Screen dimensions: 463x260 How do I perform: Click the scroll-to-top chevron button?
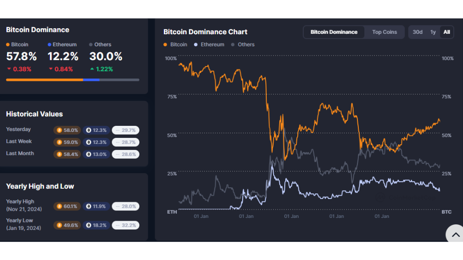[x=455, y=235]
